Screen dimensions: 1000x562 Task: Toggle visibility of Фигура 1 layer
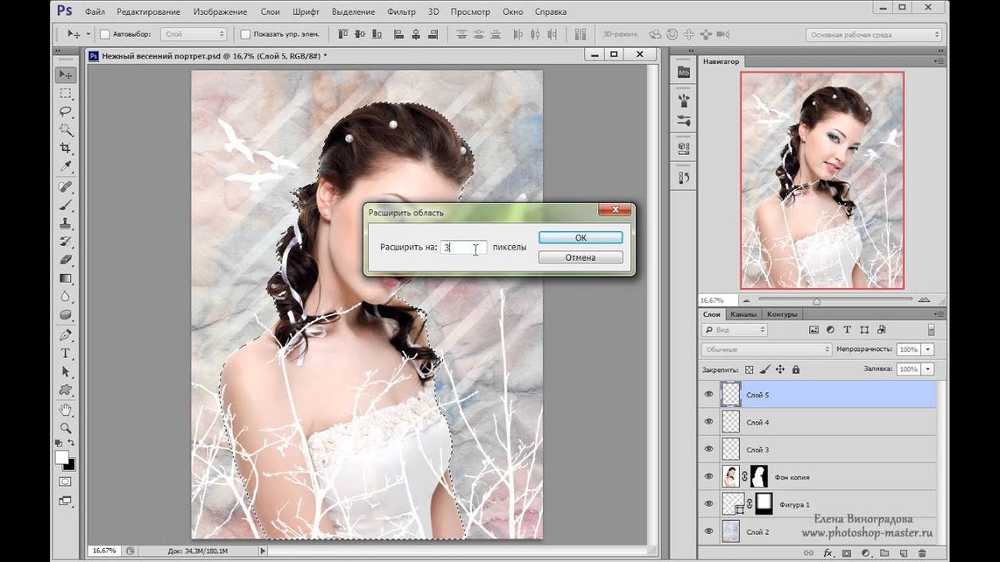pyautogui.click(x=709, y=504)
